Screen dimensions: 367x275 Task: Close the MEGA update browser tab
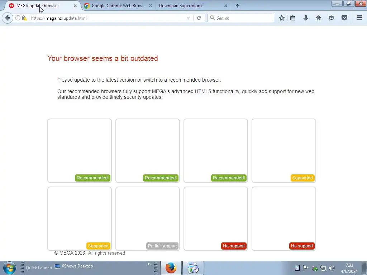[75, 6]
